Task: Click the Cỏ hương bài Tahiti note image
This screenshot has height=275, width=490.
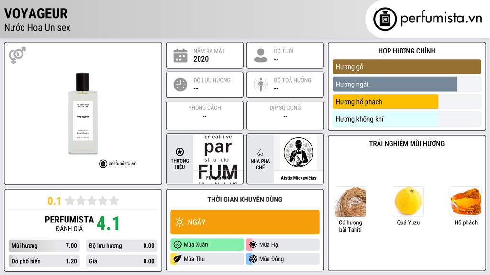Action: pyautogui.click(x=350, y=201)
